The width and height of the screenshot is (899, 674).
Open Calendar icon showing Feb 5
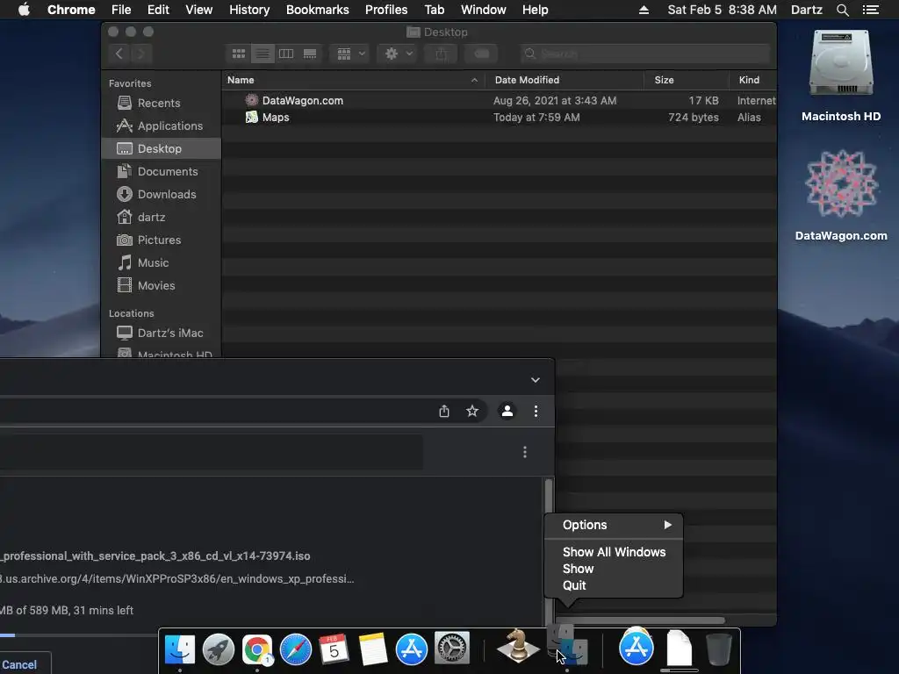pyautogui.click(x=334, y=649)
